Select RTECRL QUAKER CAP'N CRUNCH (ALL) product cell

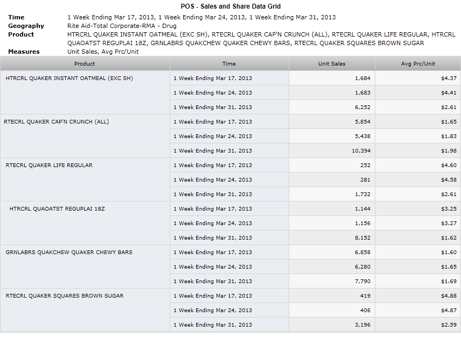click(x=85, y=136)
